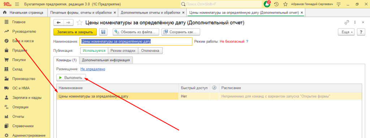Copy link using the chain icon
The image size is (370, 138).
tap(347, 22)
